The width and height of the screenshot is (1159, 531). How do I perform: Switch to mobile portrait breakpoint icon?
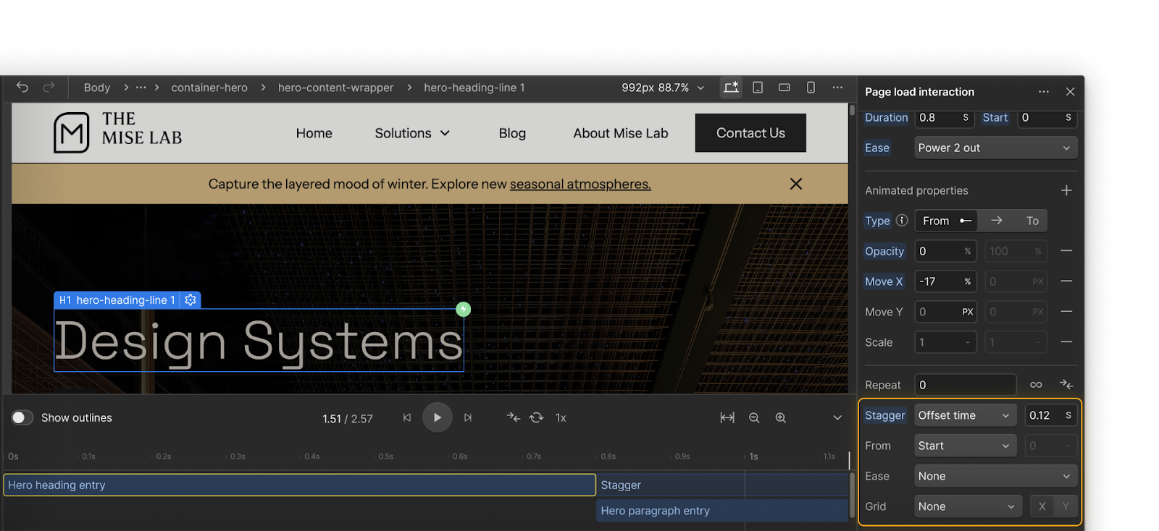(x=811, y=88)
